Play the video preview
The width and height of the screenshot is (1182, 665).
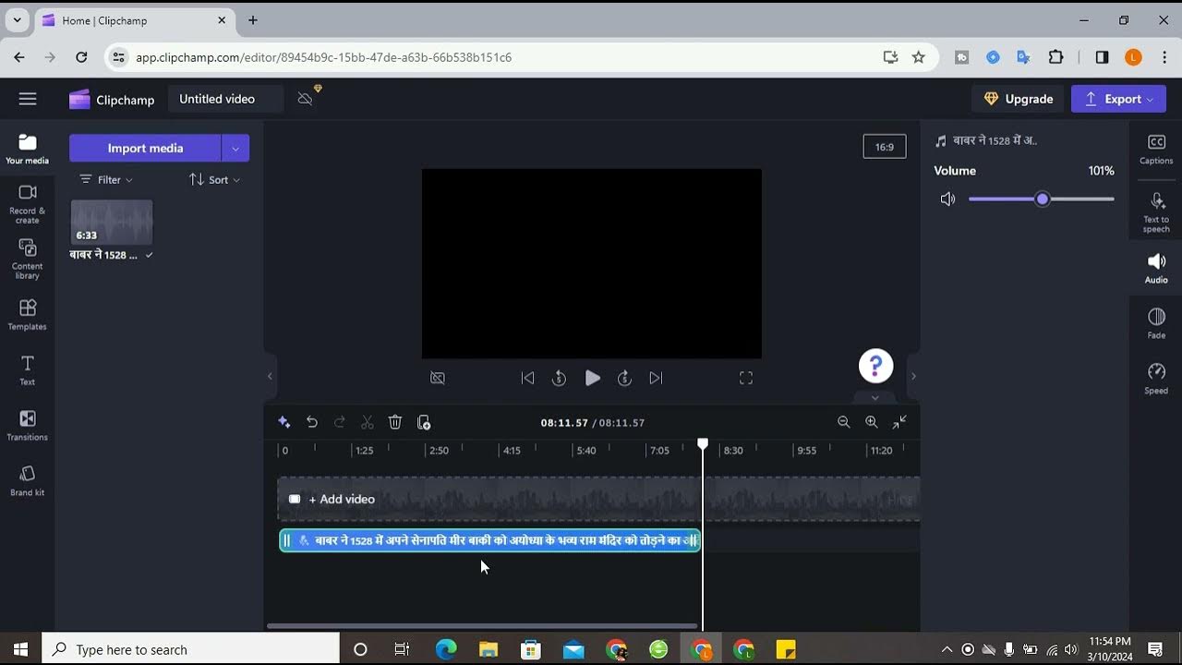(592, 378)
